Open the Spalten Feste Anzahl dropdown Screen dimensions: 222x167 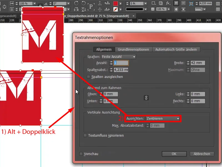tap(118, 57)
